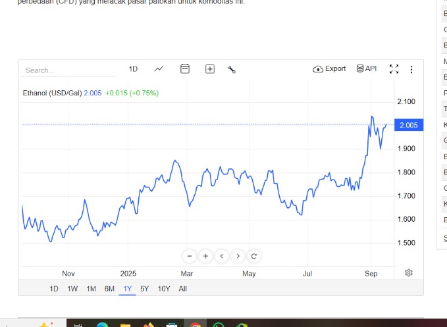Image resolution: width=447 pixels, height=327 pixels.
Task: Zoom out with the minus button
Action: tap(190, 256)
